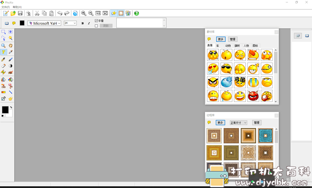Screen dimensions: 312x188
Task: Open the 文件(F) menu
Action: [x=5, y=7]
